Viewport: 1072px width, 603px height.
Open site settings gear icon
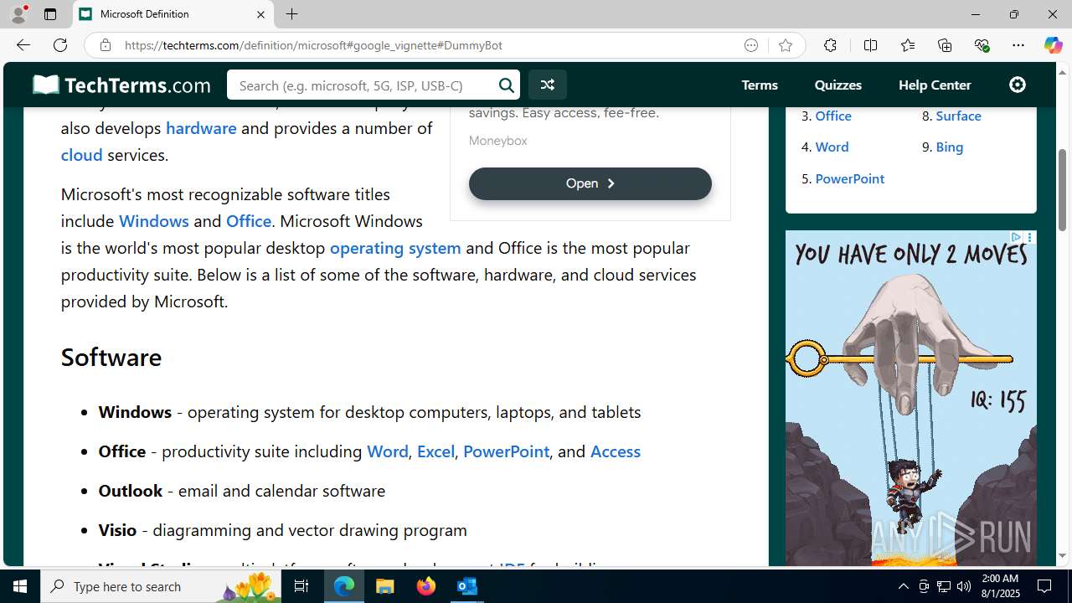1018,85
